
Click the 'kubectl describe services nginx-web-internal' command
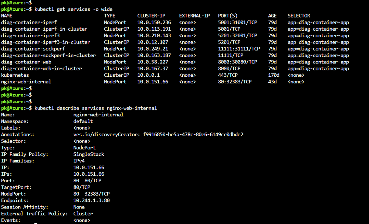95,108
